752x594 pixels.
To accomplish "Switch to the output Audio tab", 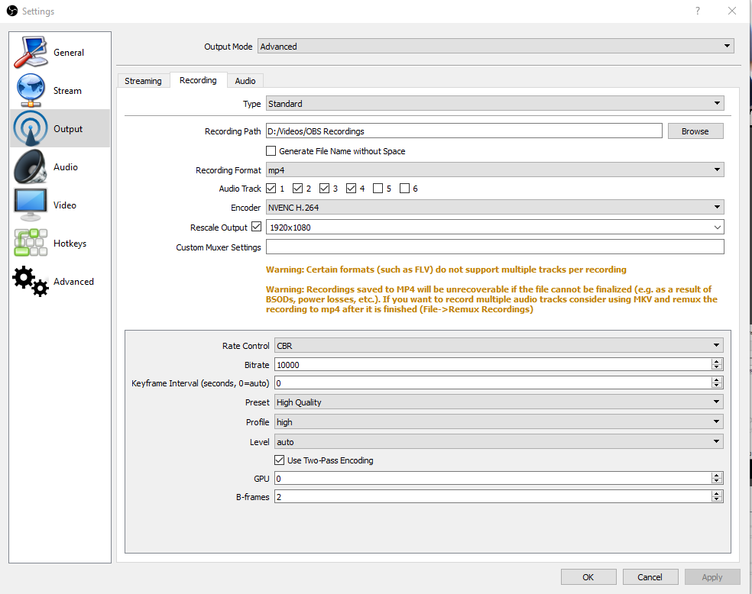I will click(245, 81).
